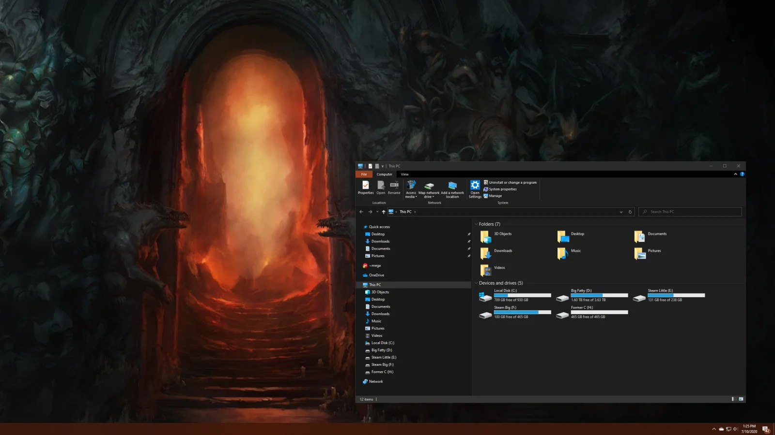
Task: Switch to the Computer ribbon tab
Action: click(385, 174)
